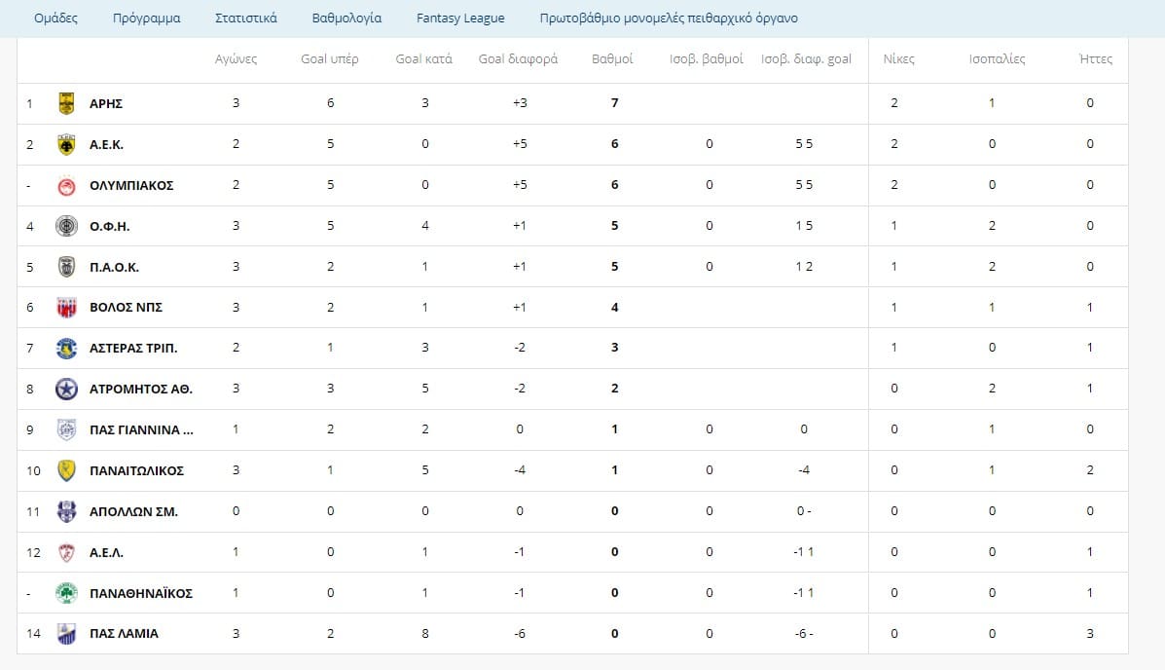Image resolution: width=1165 pixels, height=670 pixels.
Task: Click the ΠΑΝΑΘΗΝΑΪΚΟΣ green clover crest
Action: click(x=66, y=593)
